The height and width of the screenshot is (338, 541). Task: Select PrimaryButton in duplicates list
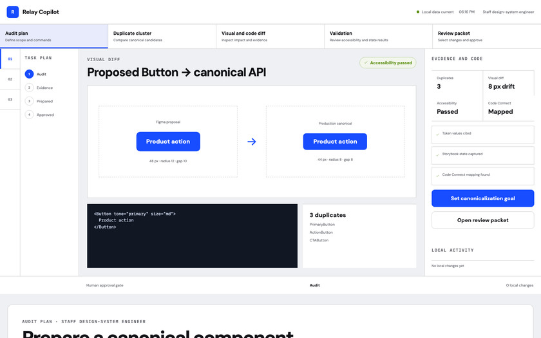coord(322,225)
